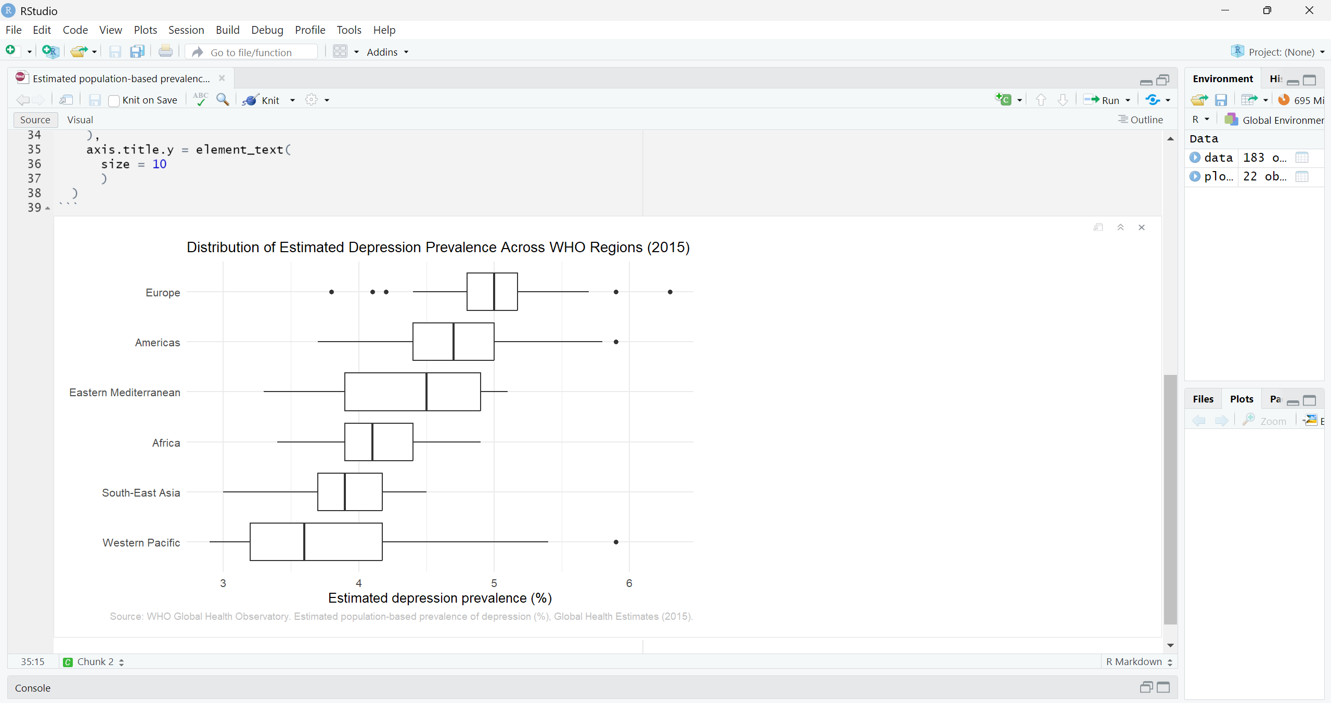Click the memory usage icon
The height and width of the screenshot is (703, 1331).
[x=1284, y=100]
